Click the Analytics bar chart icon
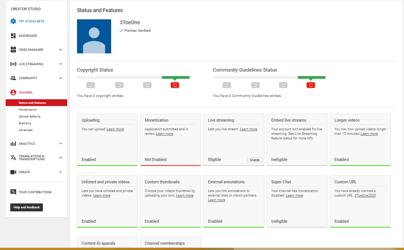 pos(13,144)
